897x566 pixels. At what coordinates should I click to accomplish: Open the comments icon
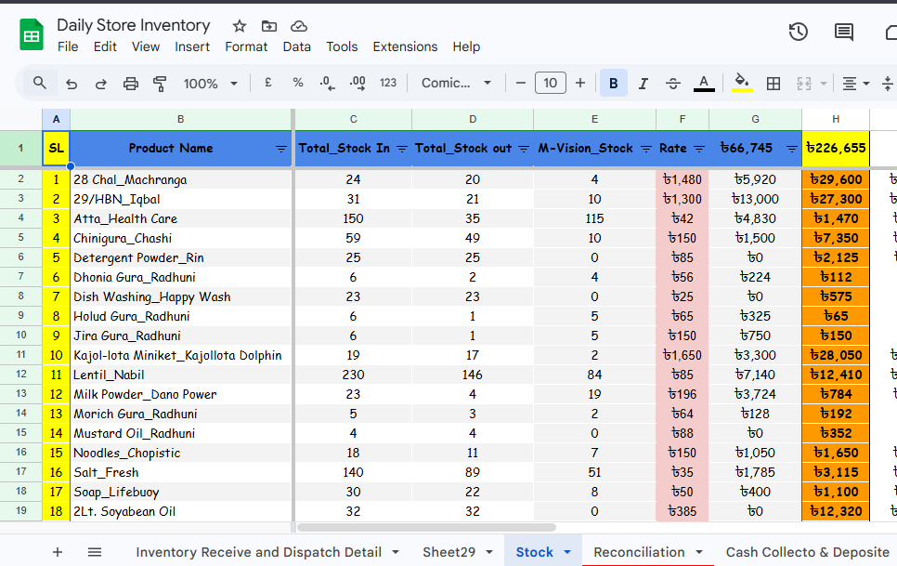coord(844,32)
